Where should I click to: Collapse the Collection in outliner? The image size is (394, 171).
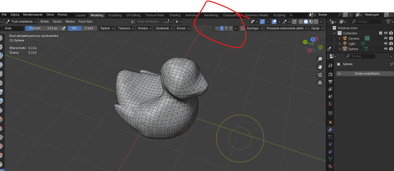(334, 33)
